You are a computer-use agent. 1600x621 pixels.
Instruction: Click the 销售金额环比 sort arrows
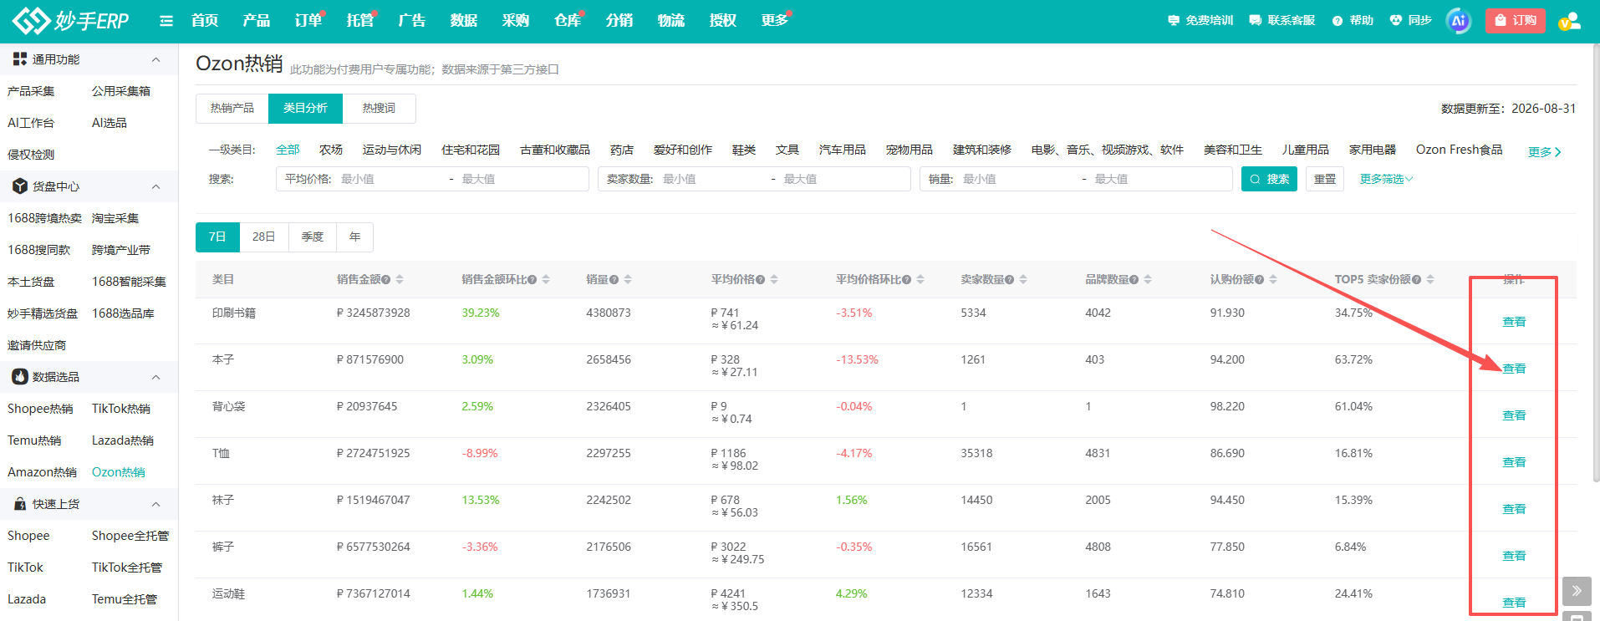(x=546, y=279)
